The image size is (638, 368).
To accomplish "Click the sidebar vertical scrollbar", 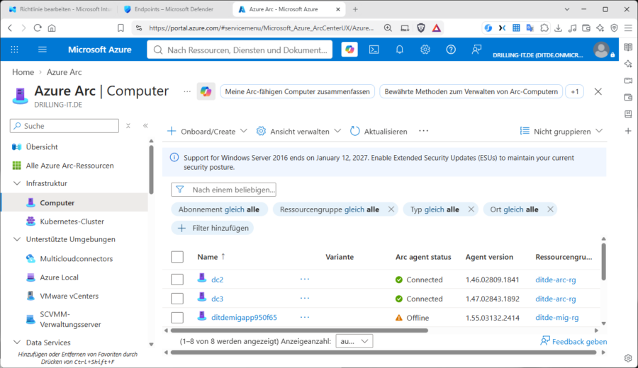I will point(152,170).
